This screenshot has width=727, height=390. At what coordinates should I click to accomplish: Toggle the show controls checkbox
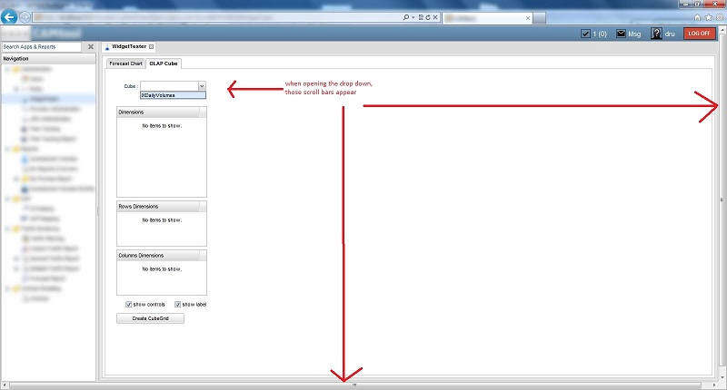point(129,304)
